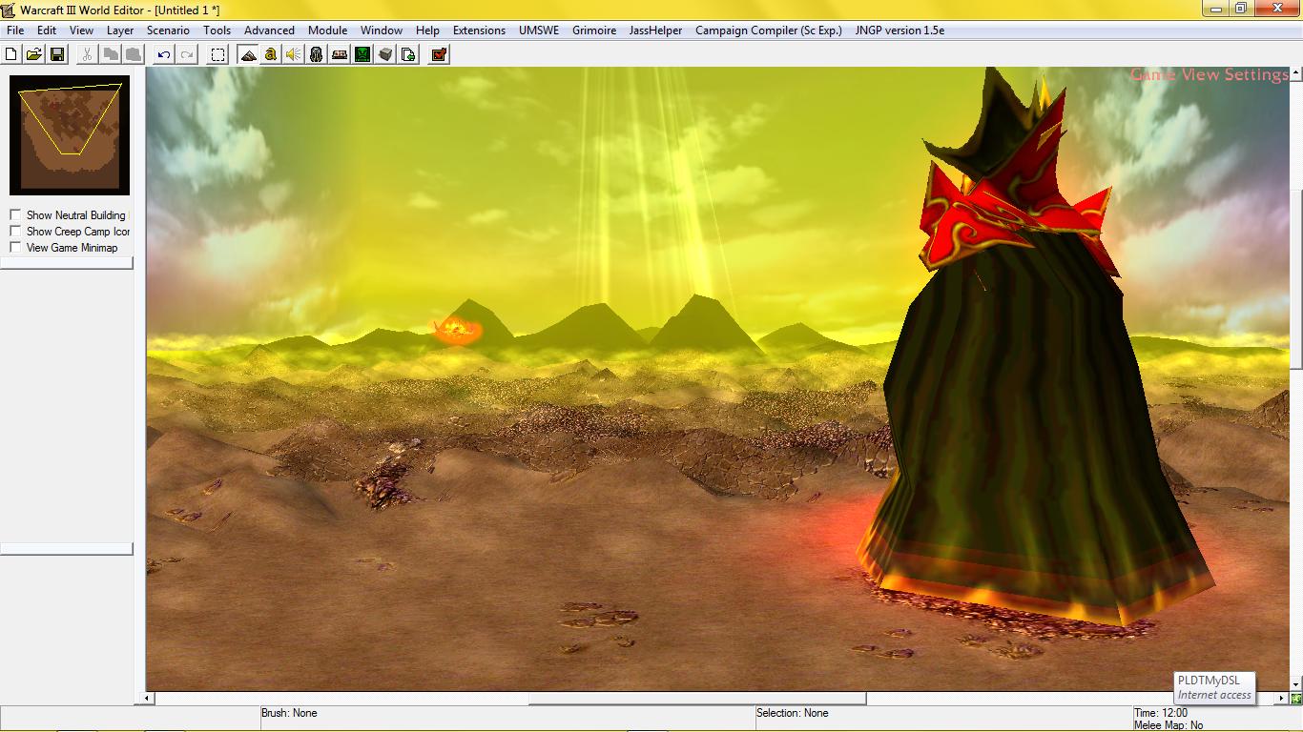Open the AI Editor green face icon
The width and height of the screenshot is (1303, 732).
coord(362,55)
